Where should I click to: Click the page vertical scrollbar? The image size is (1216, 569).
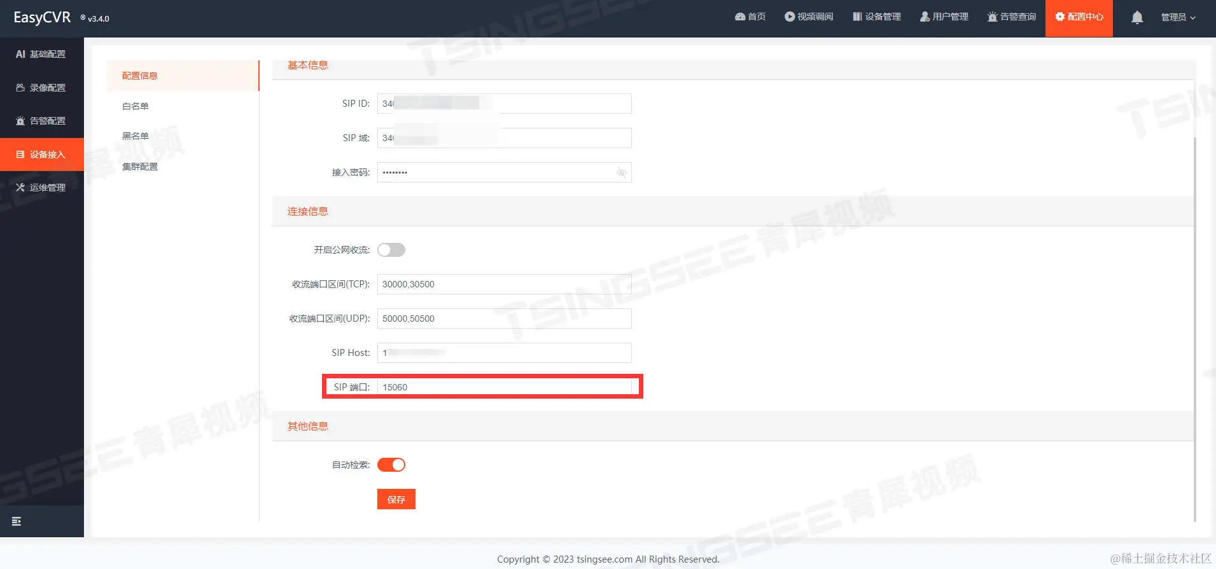pyautogui.click(x=1196, y=329)
